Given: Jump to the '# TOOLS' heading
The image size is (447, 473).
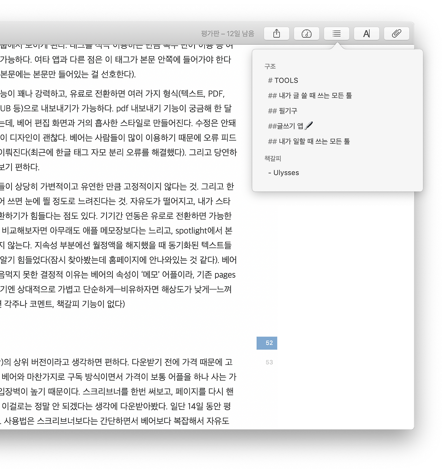Looking at the screenshot, I should pos(283,81).
